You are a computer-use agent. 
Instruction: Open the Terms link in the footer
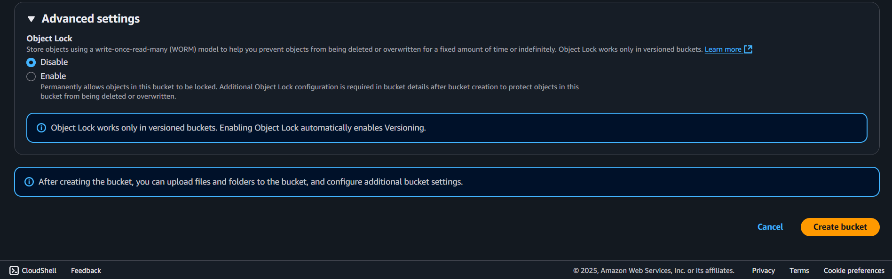pyautogui.click(x=799, y=271)
